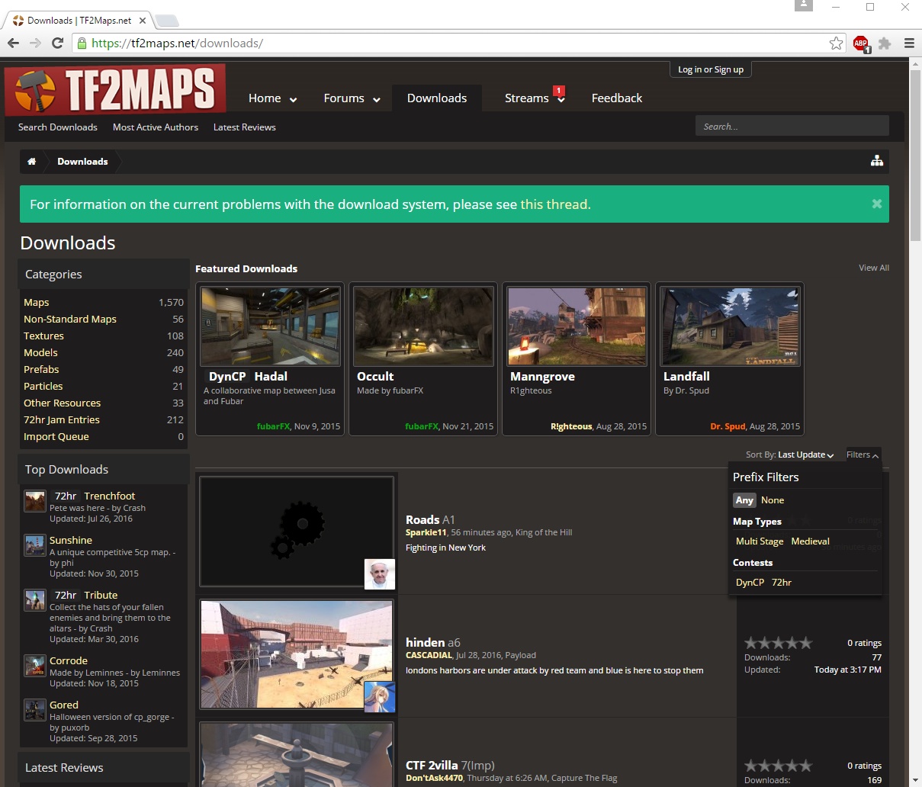Reload the page with the refresh icon

(57, 43)
